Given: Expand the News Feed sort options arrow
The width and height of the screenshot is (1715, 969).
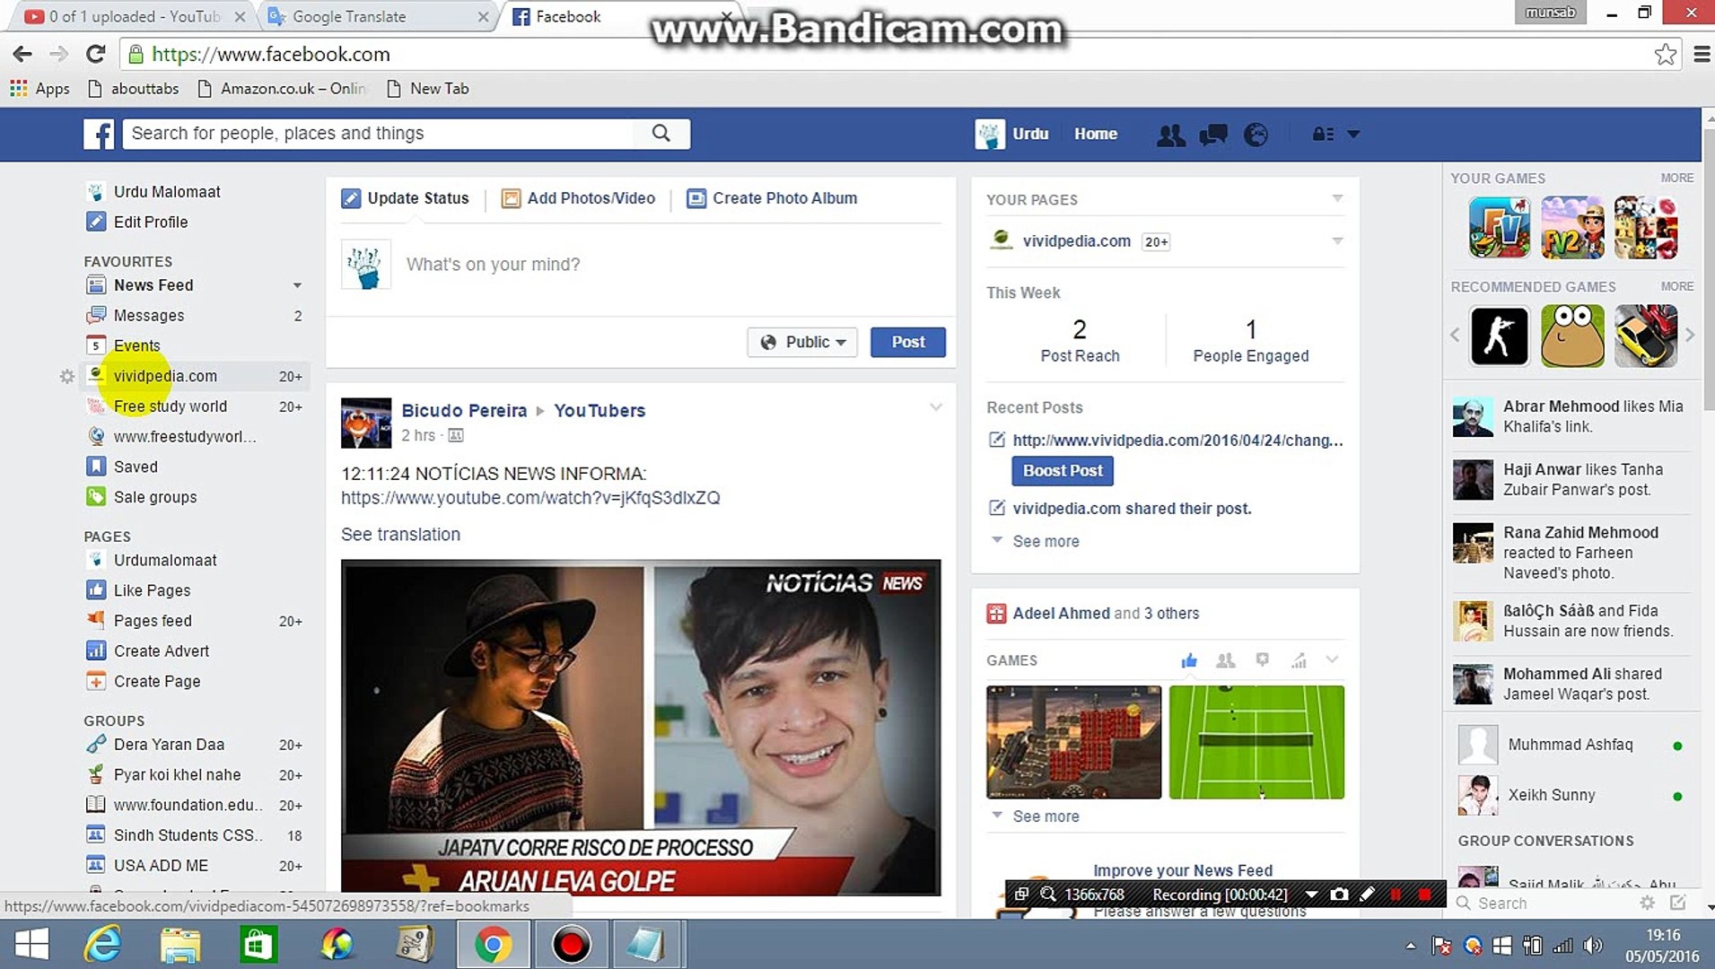Looking at the screenshot, I should point(297,285).
